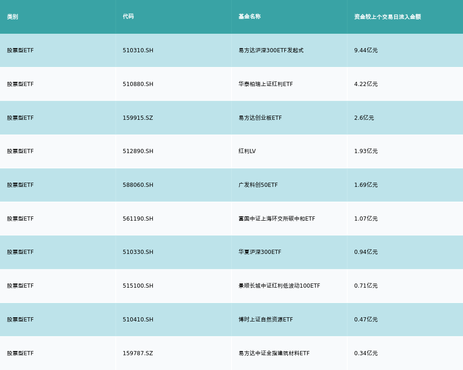Select code 515100.SH
This screenshot has height=370, width=463.
[x=138, y=286]
